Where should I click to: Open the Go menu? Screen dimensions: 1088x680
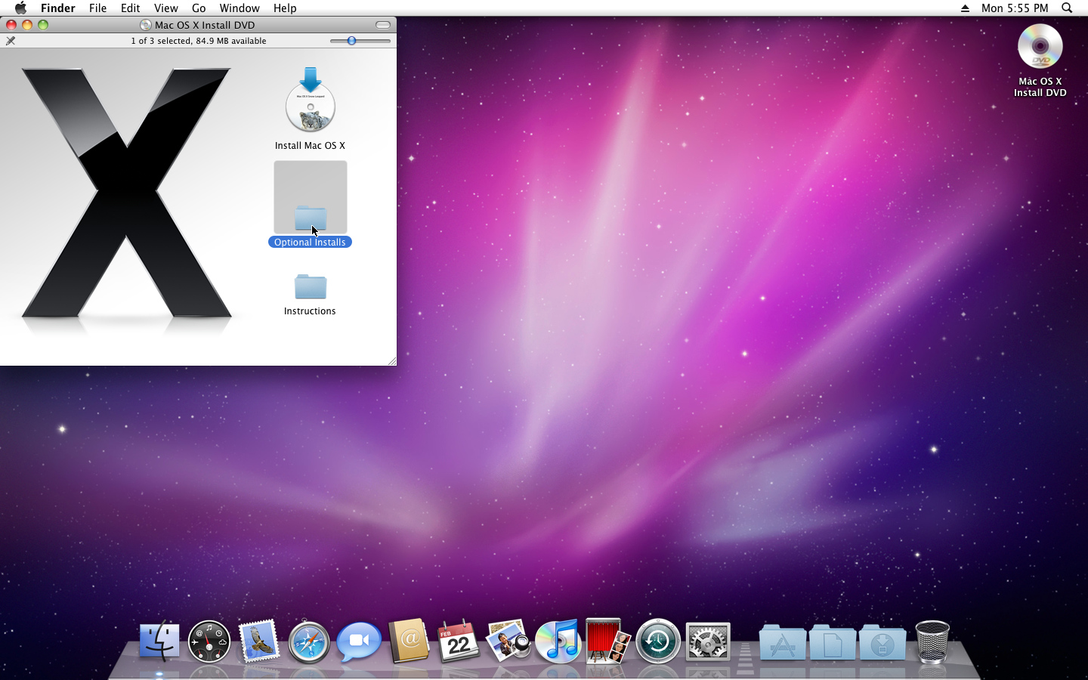(x=199, y=8)
